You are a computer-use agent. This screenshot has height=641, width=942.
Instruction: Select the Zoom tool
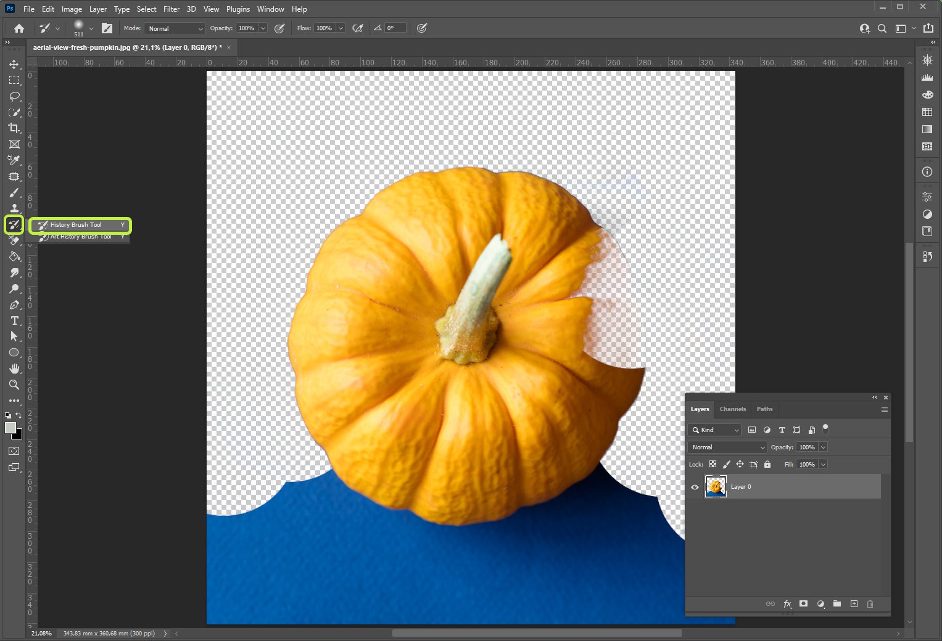point(14,385)
